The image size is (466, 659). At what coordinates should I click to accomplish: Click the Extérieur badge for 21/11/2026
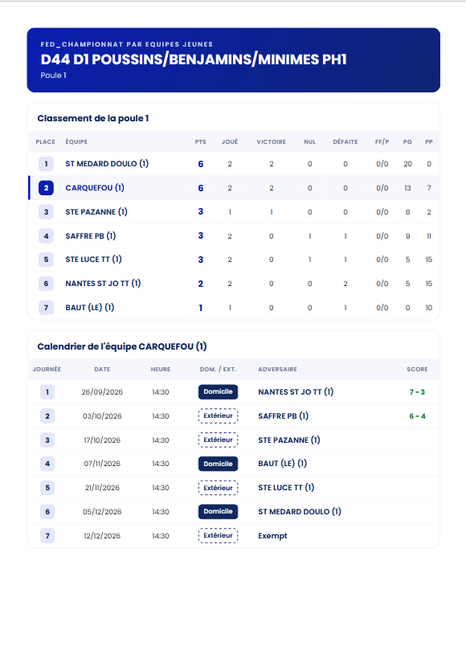(218, 488)
